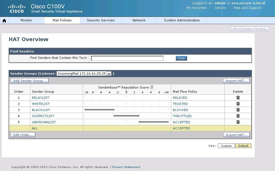The height and width of the screenshot is (171, 275).
Task: Delete the BLACKLIST sender group
Action: [x=238, y=110]
